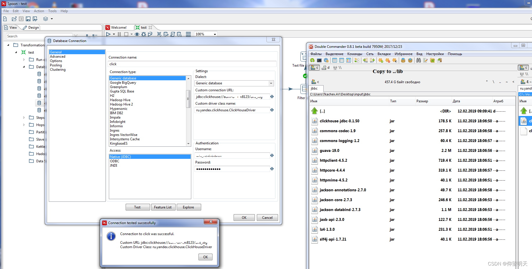Unselect group with minus asterisk icon
The width and height of the screenshot is (532, 269).
[388, 60]
